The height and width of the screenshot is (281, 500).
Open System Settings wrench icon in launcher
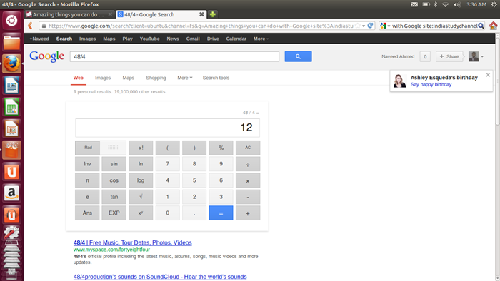pos(12,233)
